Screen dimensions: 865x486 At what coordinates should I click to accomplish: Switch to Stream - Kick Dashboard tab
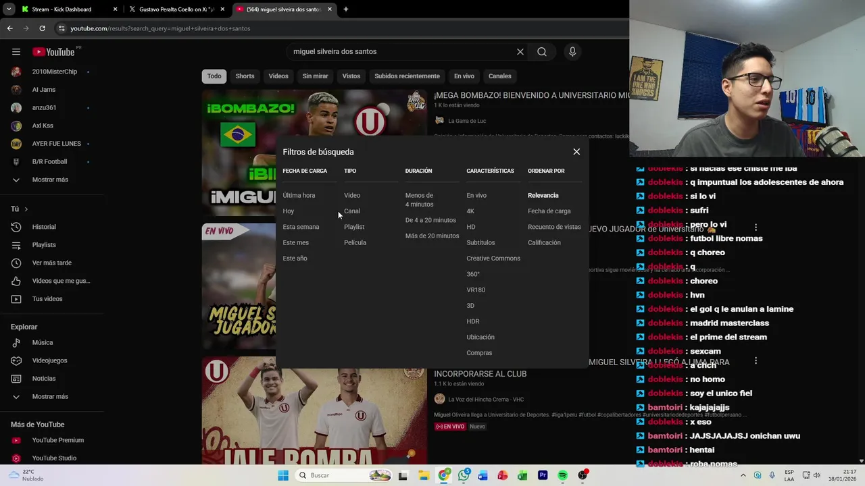pyautogui.click(x=69, y=9)
